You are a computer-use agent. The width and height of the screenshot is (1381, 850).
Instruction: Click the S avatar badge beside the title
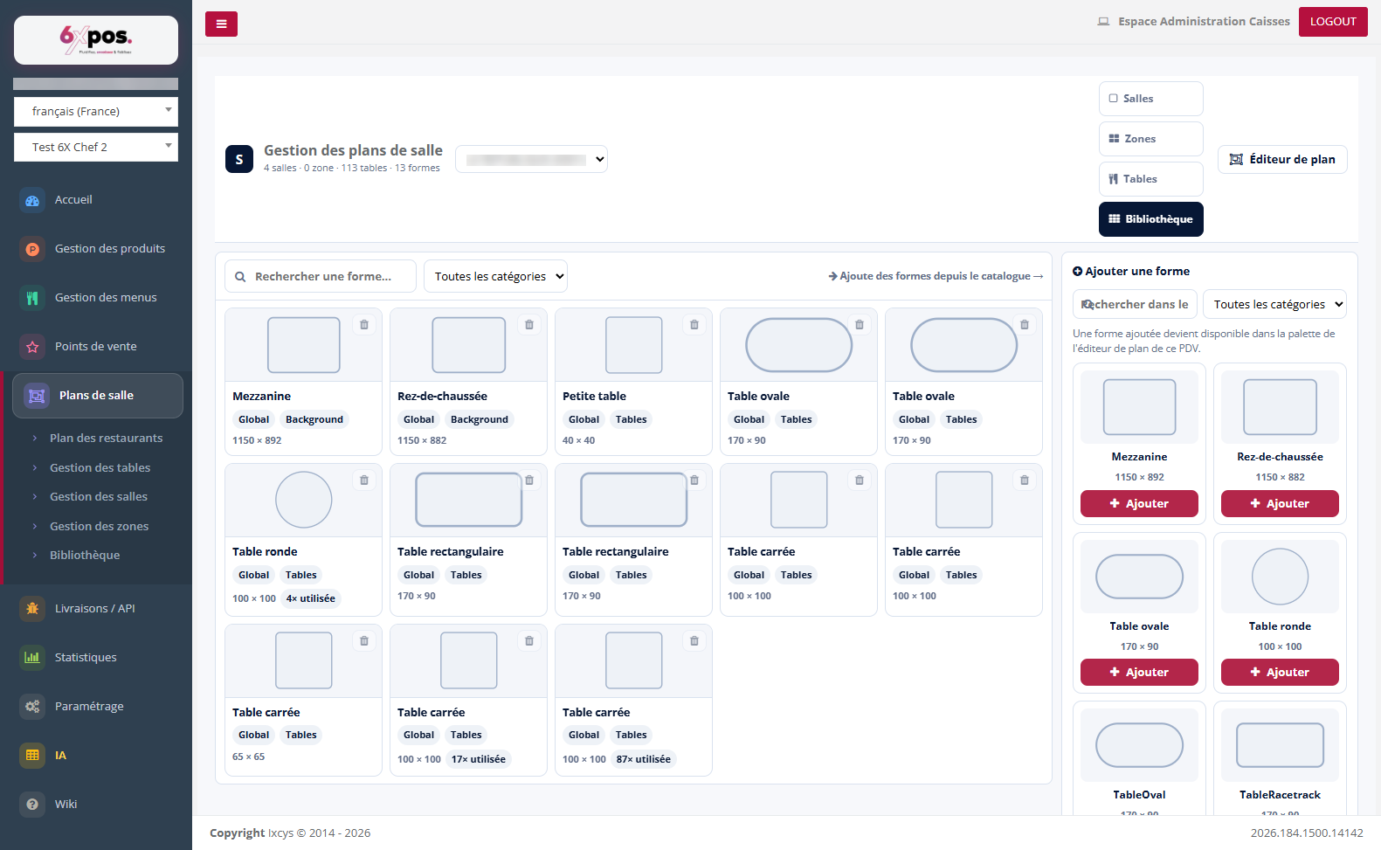click(x=239, y=159)
